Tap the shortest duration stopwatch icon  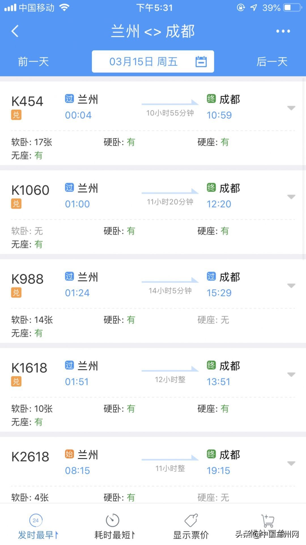pos(112,520)
